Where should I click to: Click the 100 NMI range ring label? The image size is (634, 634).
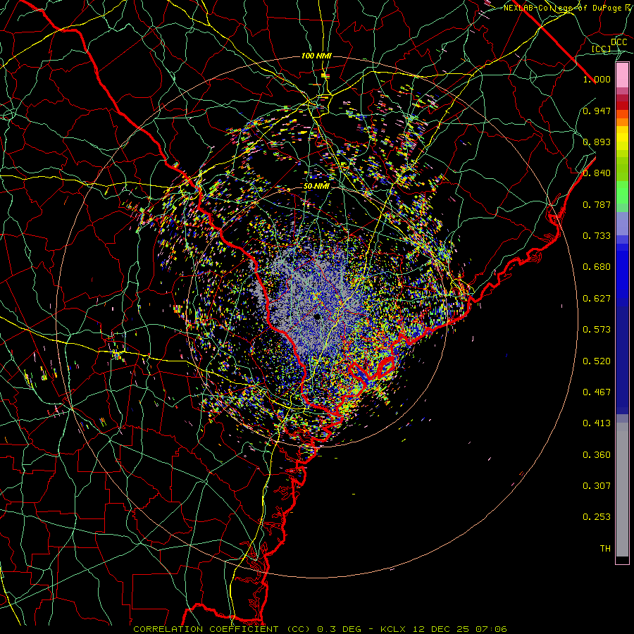[x=316, y=56]
